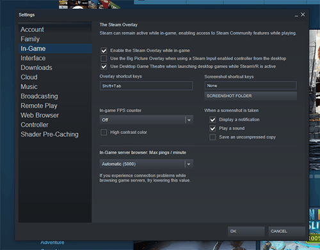Viewport: 320px width, 250px height.
Task: Open the SCREENSHOT FOLDER button
Action: 250,96
